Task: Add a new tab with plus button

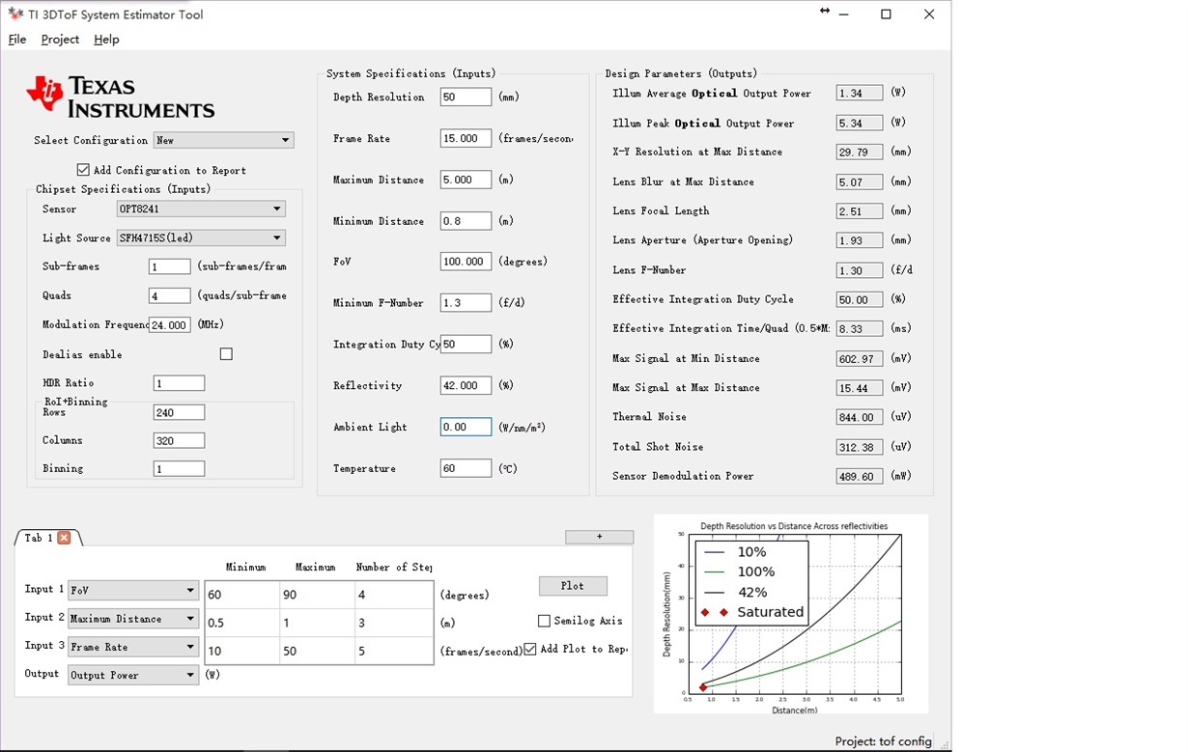Action: [x=599, y=537]
